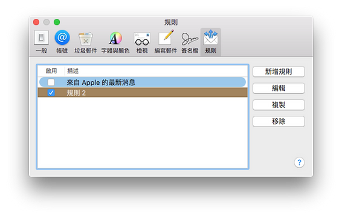The height and width of the screenshot is (218, 342).
Task: Select the 規則 2 rule row
Action: (143, 93)
